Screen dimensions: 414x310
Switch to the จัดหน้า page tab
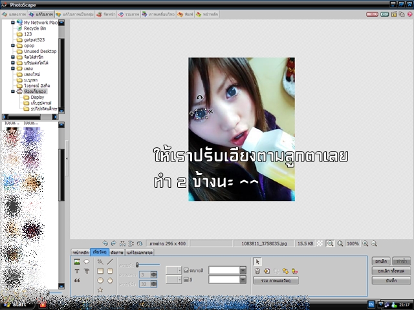[105, 14]
